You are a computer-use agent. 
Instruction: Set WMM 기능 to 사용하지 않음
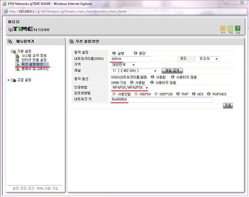click(x=152, y=82)
